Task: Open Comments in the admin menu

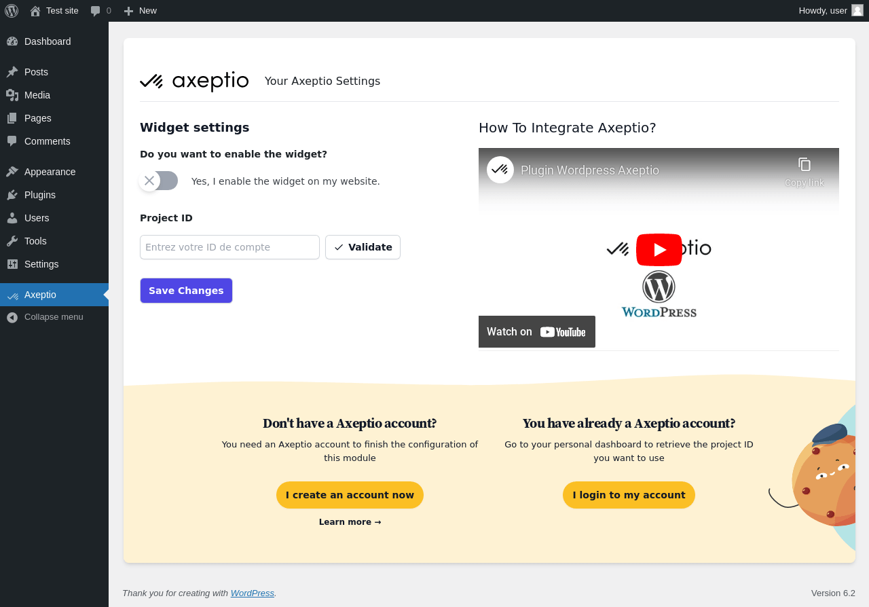Action: click(x=54, y=141)
